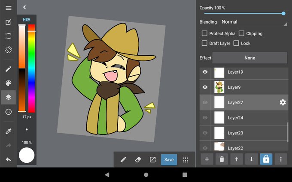Open the layer more options menu
Image resolution: width=292 pixels, height=182 pixels.
click(281, 159)
